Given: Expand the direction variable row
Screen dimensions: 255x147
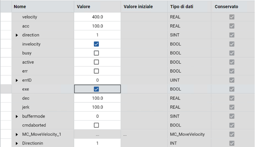Looking at the screenshot, I should [17, 35].
